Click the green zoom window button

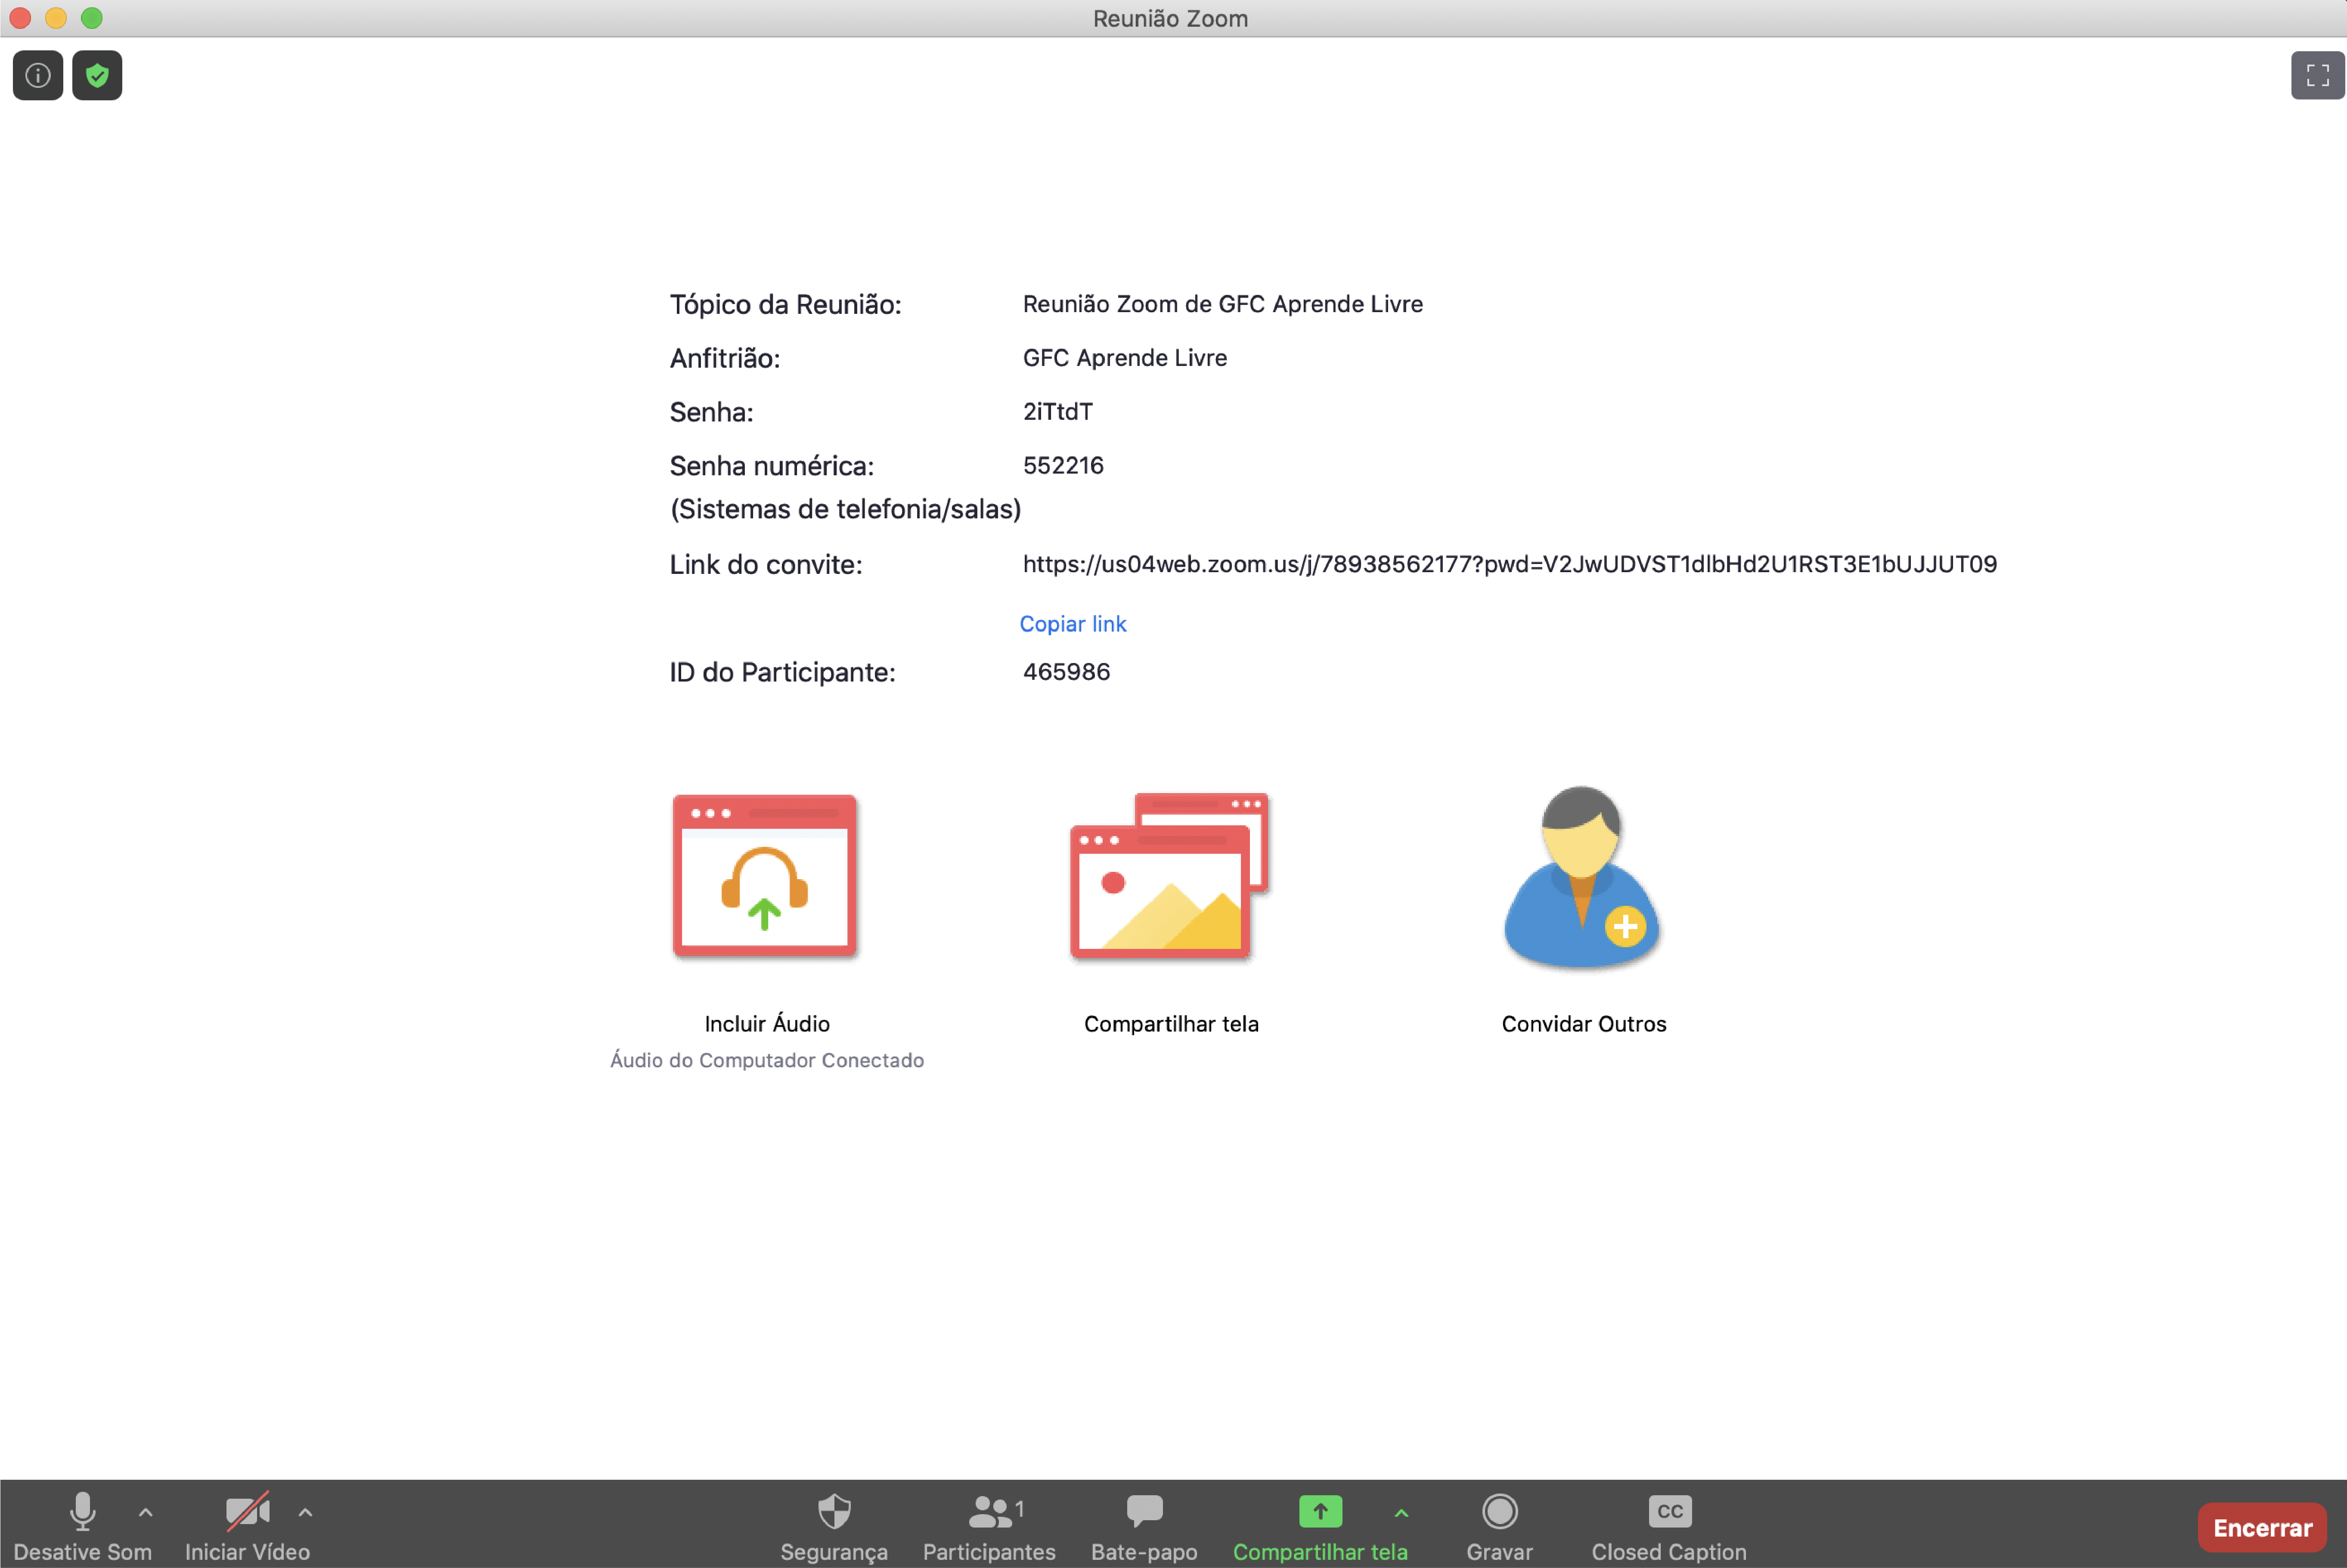pyautogui.click(x=92, y=18)
